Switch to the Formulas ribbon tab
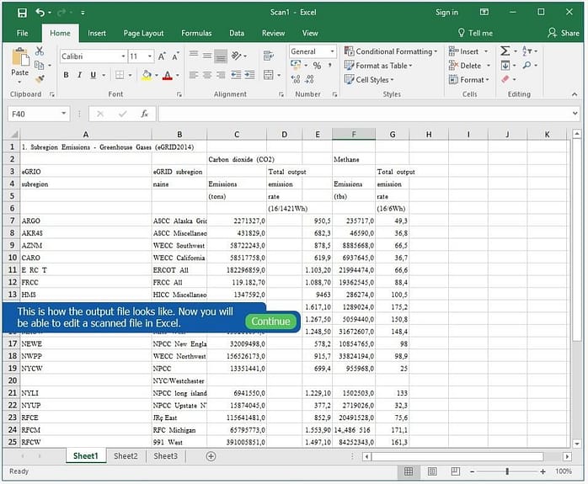 [196, 34]
